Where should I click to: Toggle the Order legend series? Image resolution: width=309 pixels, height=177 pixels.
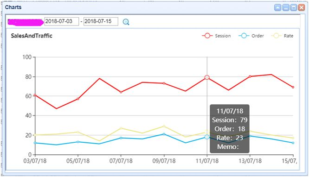[251, 36]
